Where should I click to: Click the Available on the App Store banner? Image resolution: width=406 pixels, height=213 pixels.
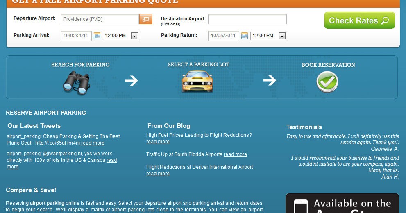342,204
